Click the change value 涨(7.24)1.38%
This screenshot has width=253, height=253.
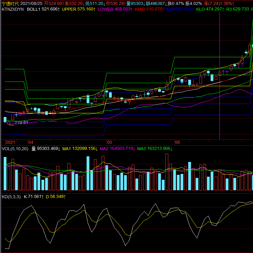pos(219,3)
